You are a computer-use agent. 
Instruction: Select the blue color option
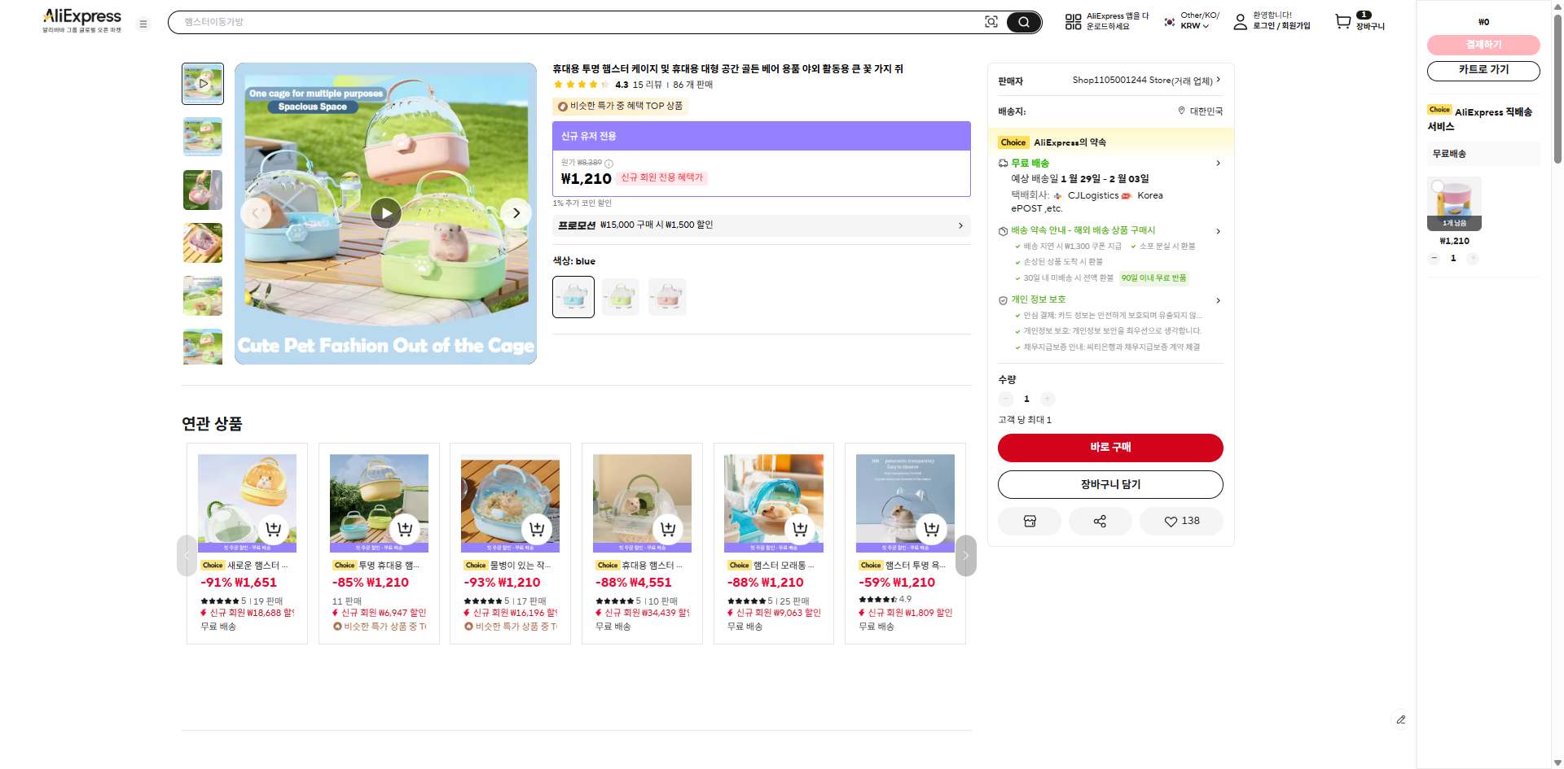point(573,296)
